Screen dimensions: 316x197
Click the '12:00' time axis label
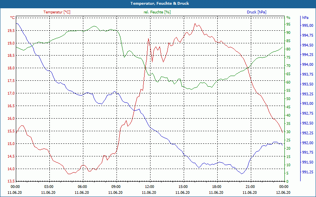[149, 186]
